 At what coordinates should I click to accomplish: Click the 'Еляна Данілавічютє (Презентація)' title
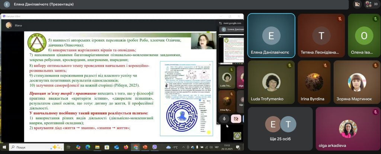44,4
